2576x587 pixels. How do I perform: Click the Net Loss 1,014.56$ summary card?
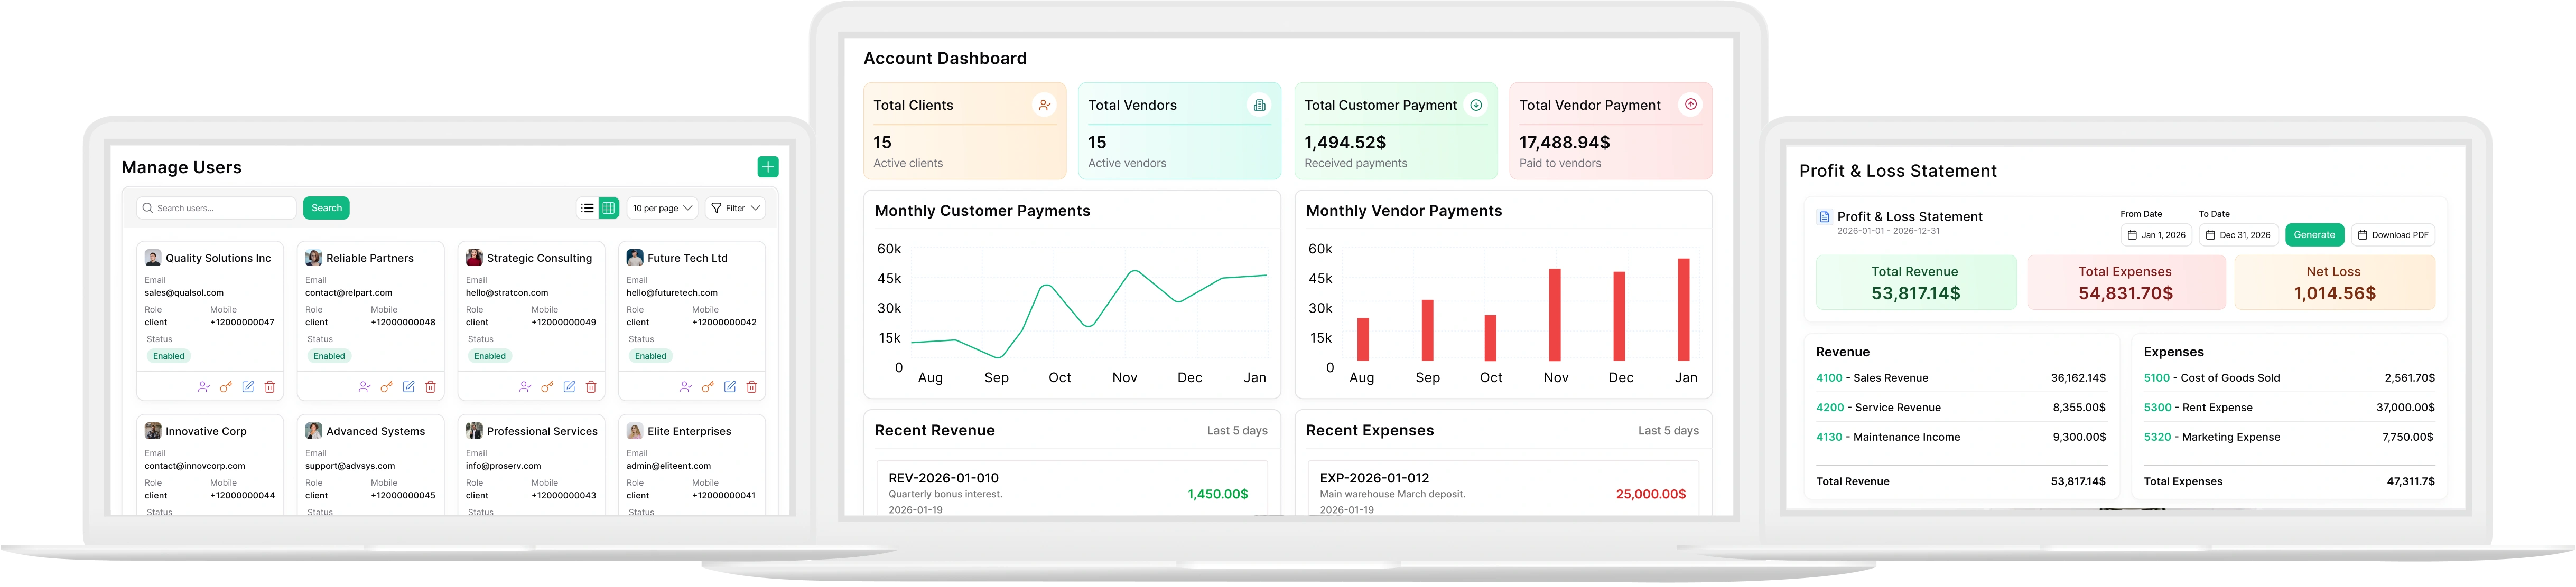pos(2334,282)
